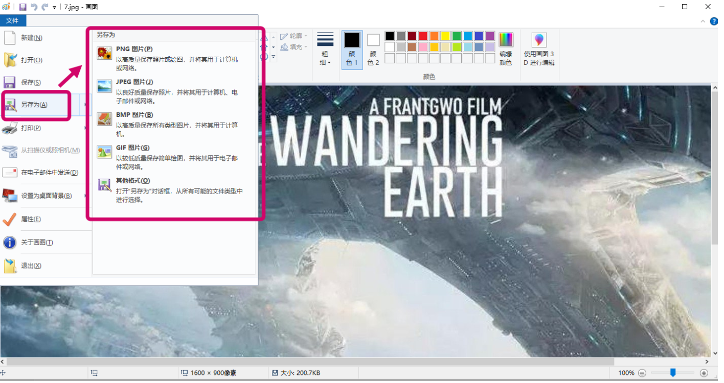Click the exit door icon beside 退出

pyautogui.click(x=10, y=266)
